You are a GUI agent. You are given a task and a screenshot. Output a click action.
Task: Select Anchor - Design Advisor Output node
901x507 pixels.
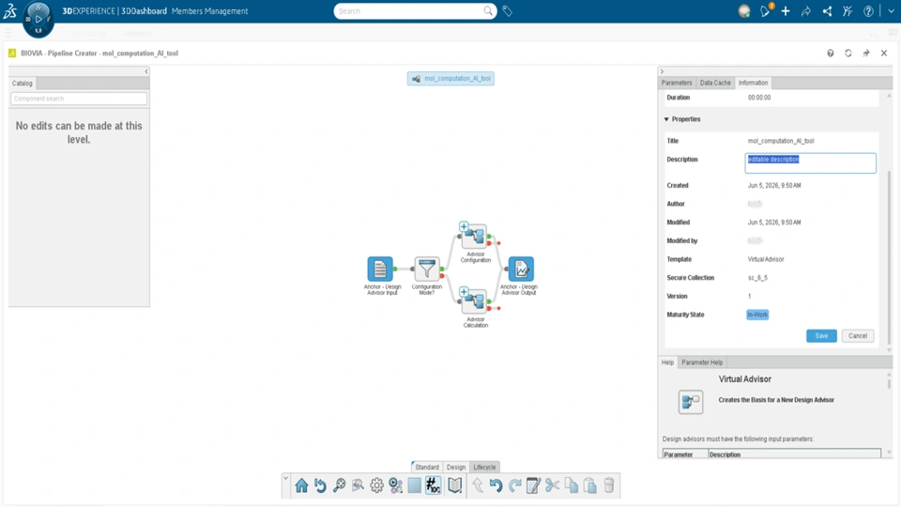coord(521,269)
